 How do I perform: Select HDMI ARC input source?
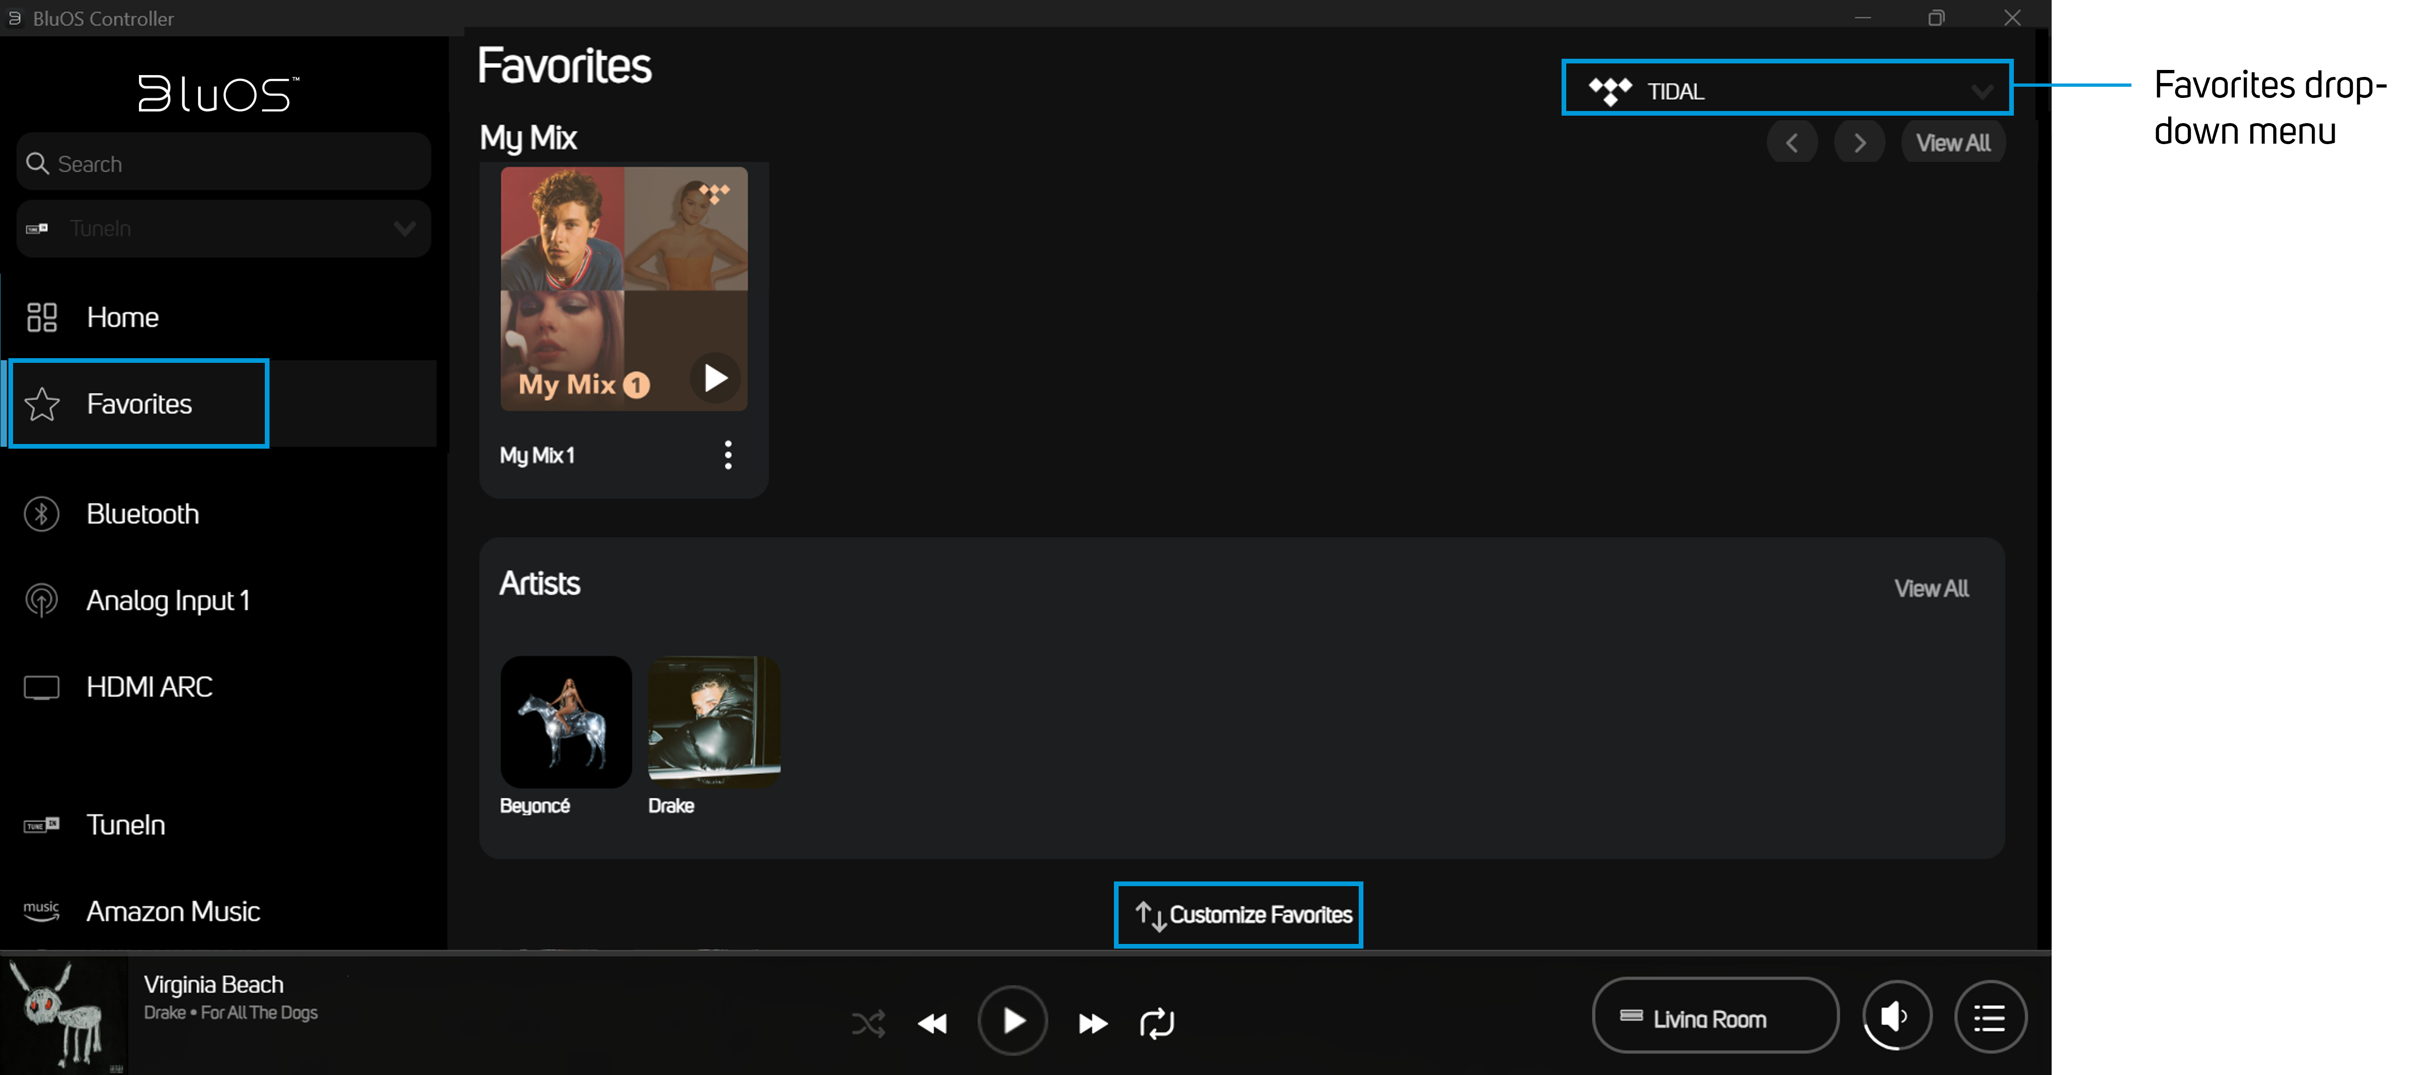coord(149,687)
